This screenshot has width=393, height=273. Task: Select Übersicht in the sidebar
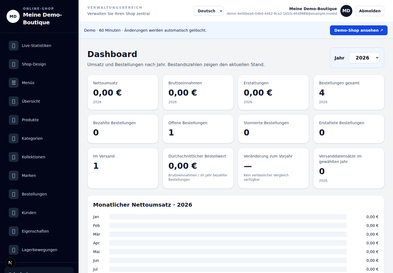pos(39,101)
